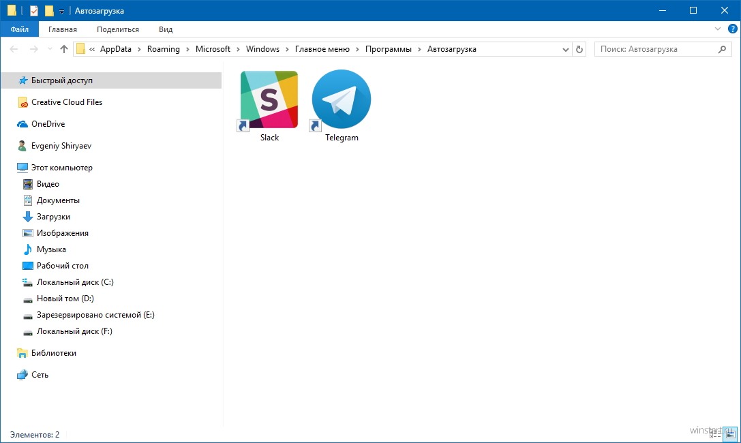Expand the ribbon with chevron
This screenshot has height=443, width=741.
pos(717,29)
